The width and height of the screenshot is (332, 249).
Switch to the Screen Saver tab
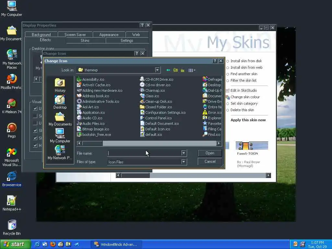(75, 34)
